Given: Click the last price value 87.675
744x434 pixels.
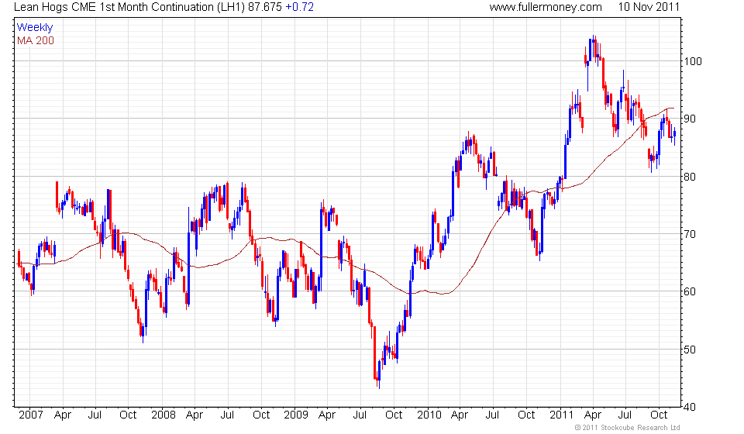Looking at the screenshot, I should click(x=265, y=7).
